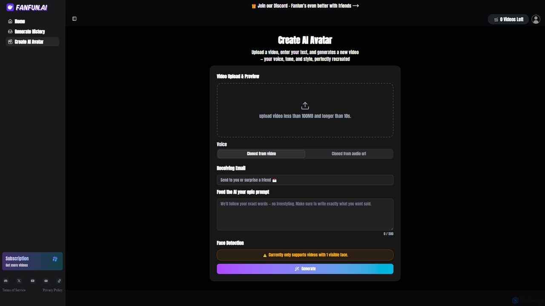
Task: Click the Voice section label
Action: coord(222,144)
